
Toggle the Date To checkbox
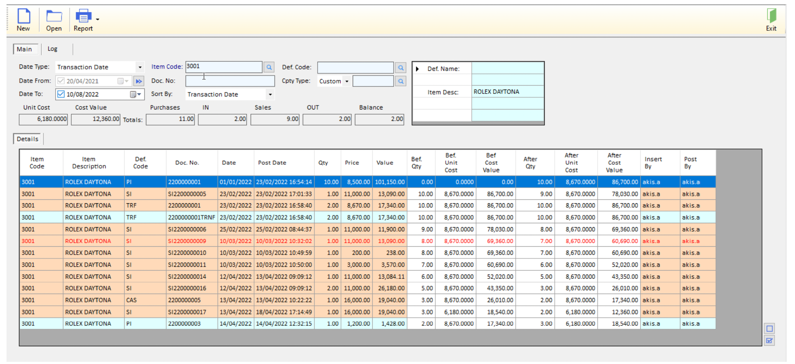61,94
